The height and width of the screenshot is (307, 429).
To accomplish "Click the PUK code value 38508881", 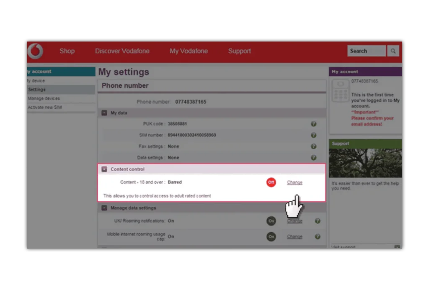I will point(177,124).
